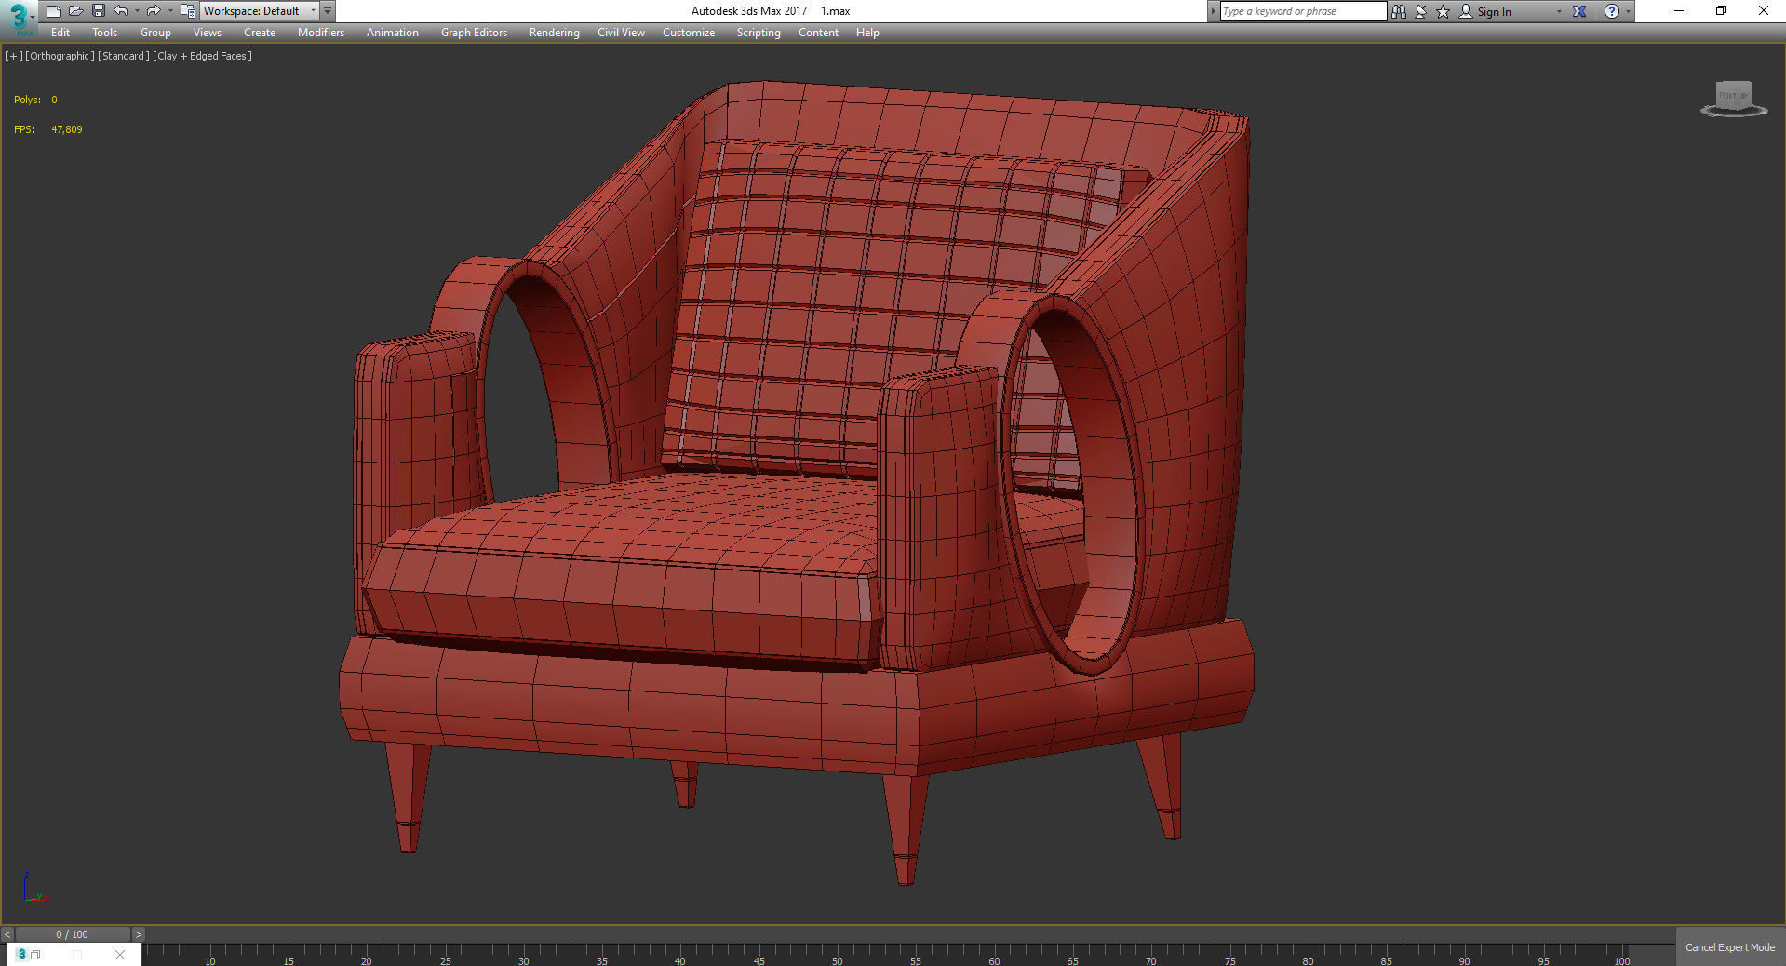Expand the redo history dropdown arrow
Image resolution: width=1786 pixels, height=966 pixels.
170,11
